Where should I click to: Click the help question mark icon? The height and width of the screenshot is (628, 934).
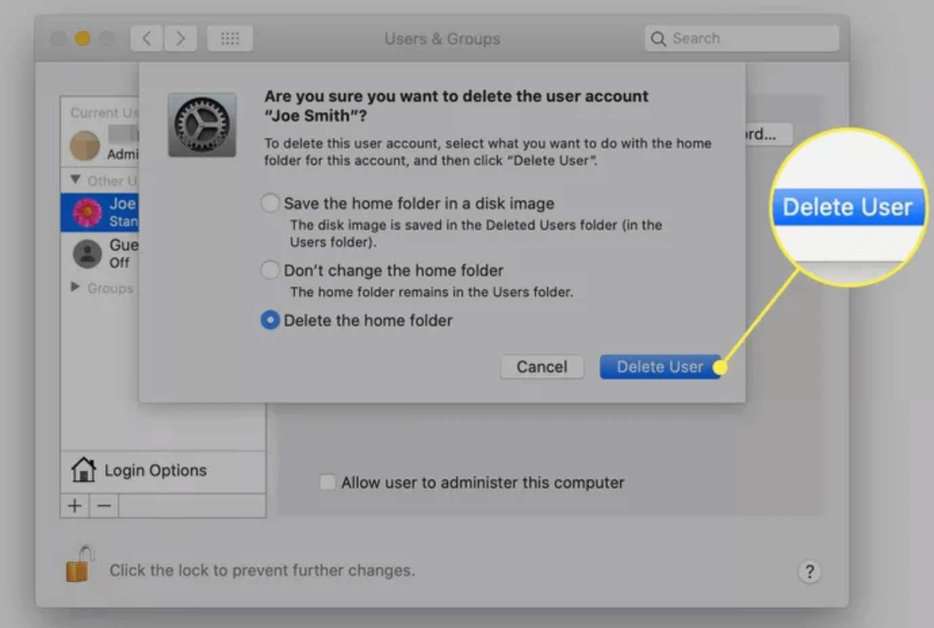click(809, 571)
